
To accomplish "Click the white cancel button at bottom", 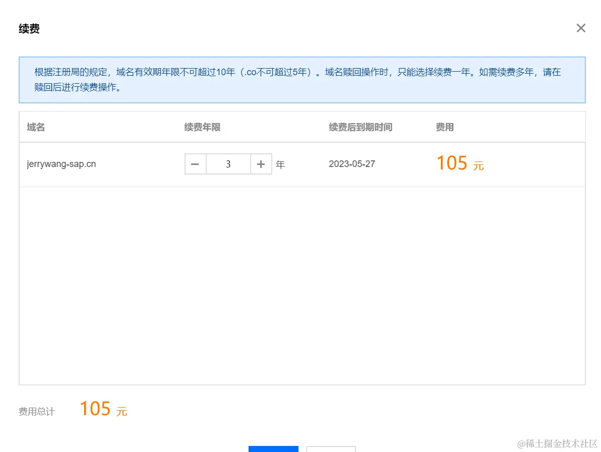I will click(x=331, y=449).
